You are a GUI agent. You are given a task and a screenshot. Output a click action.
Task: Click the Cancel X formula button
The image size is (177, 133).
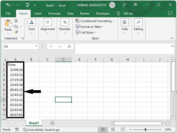tap(51, 46)
